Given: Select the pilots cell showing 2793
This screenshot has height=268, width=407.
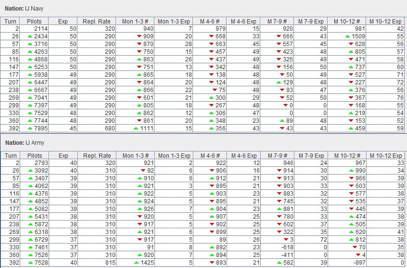Looking at the screenshot, I should (35, 163).
